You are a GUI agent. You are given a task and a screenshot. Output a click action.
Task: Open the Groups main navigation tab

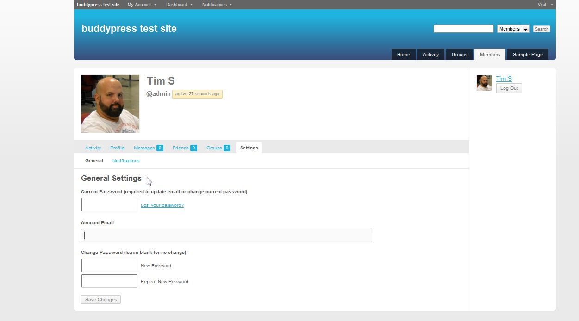click(459, 54)
